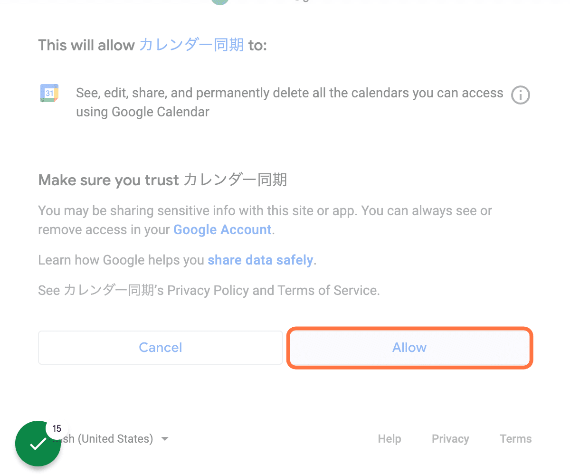
Task: Click the green checkmark floating button
Action: click(38, 444)
